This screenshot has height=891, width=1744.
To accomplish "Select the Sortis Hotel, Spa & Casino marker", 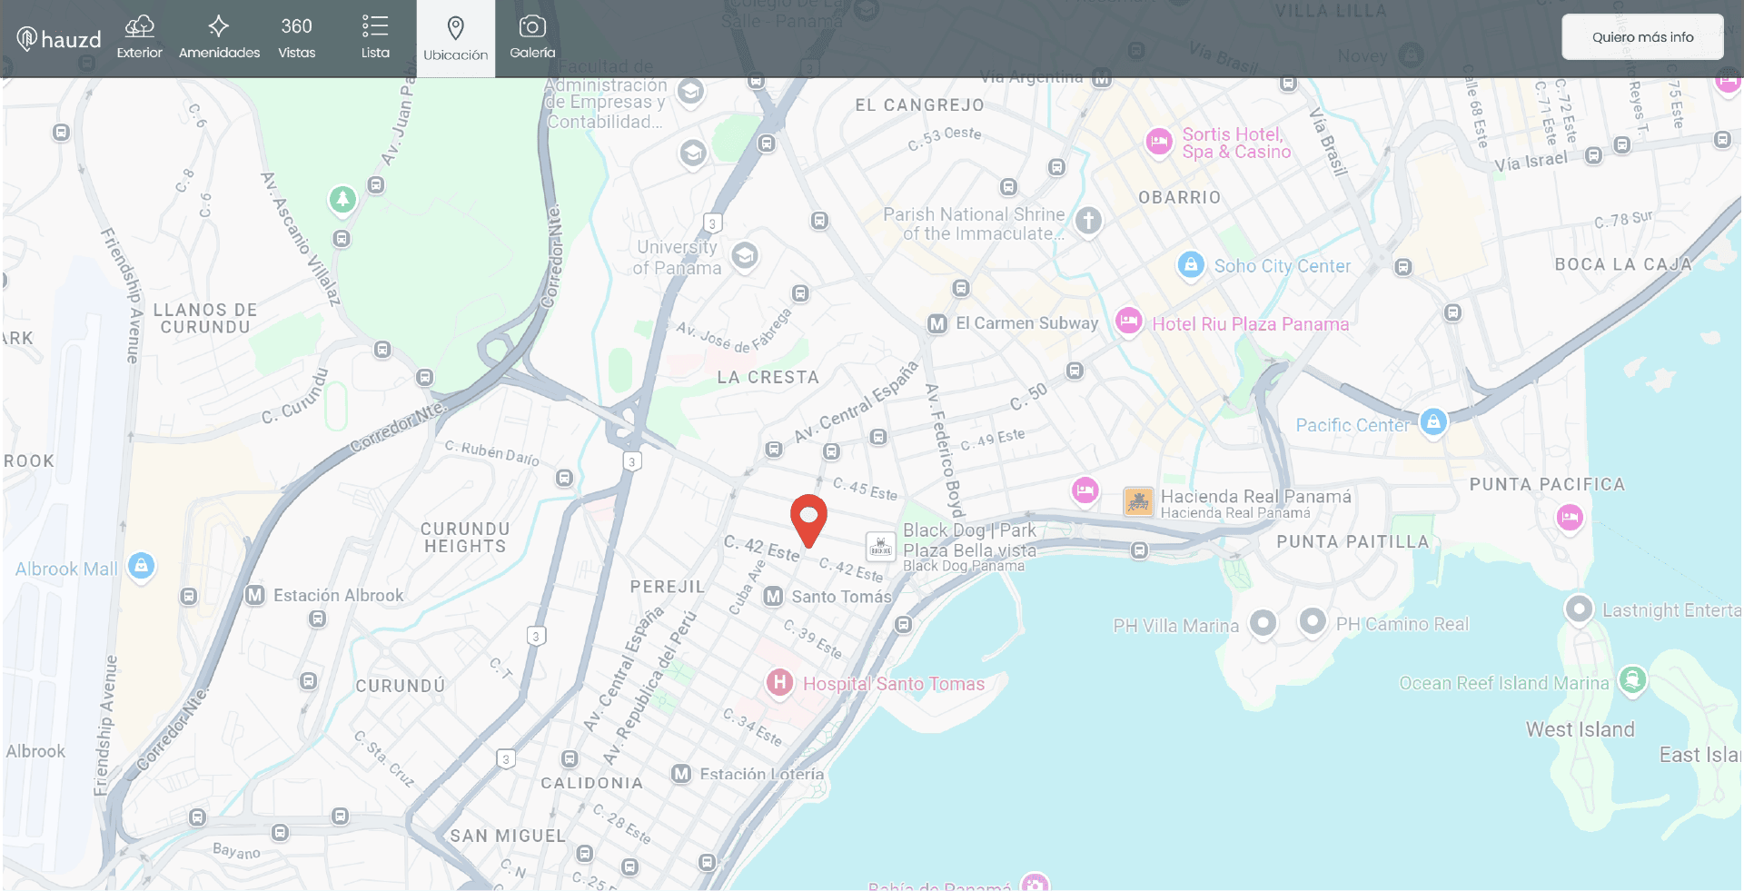I will tap(1159, 143).
